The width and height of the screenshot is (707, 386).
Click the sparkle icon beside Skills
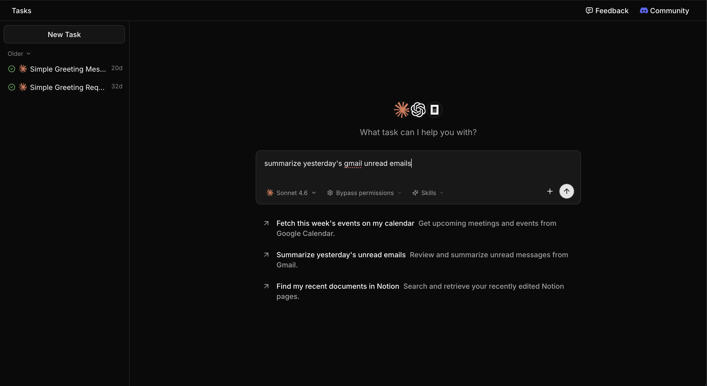(415, 193)
